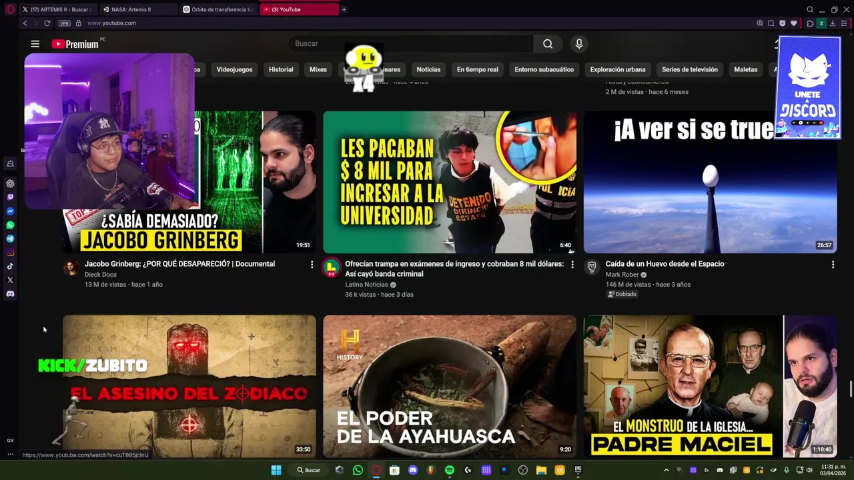
Task: Select the Exploración urbana chip
Action: 618,69
